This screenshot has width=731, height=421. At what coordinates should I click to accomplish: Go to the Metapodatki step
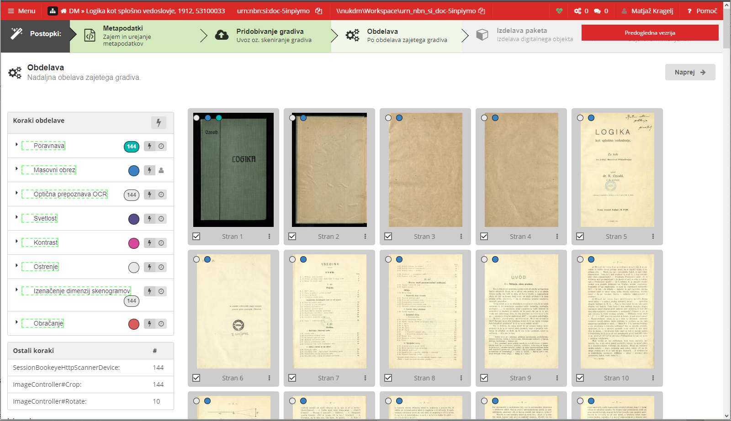coord(135,36)
